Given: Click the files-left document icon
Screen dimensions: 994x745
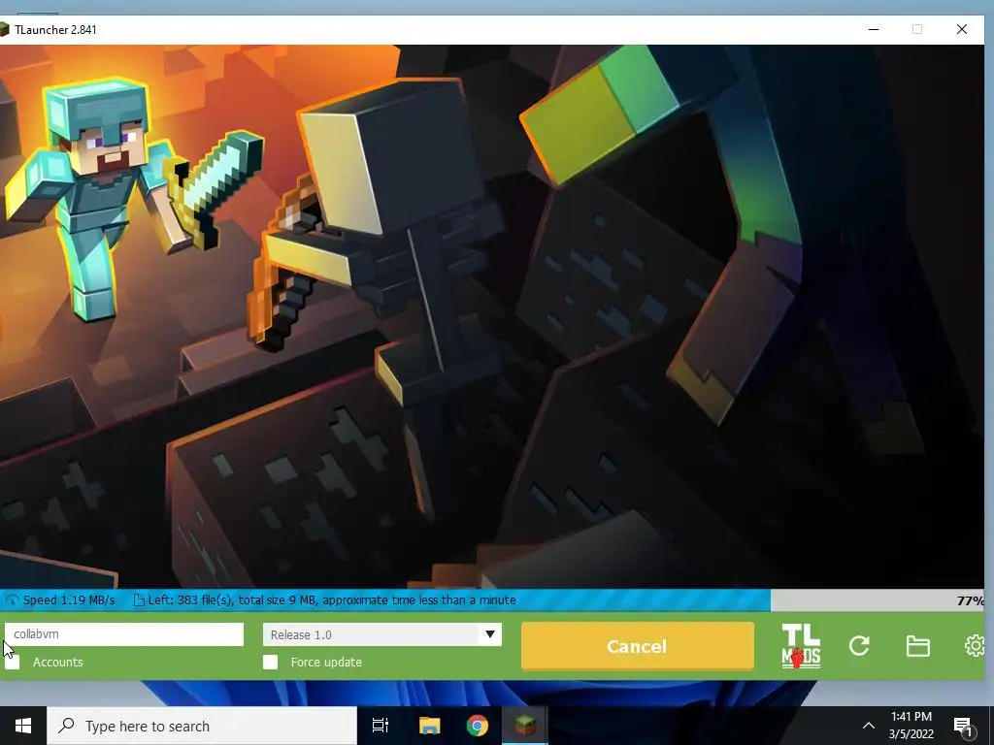Looking at the screenshot, I should tap(138, 599).
